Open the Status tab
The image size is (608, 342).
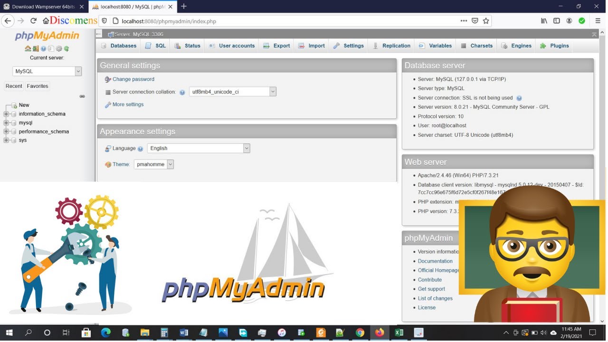coord(187,46)
